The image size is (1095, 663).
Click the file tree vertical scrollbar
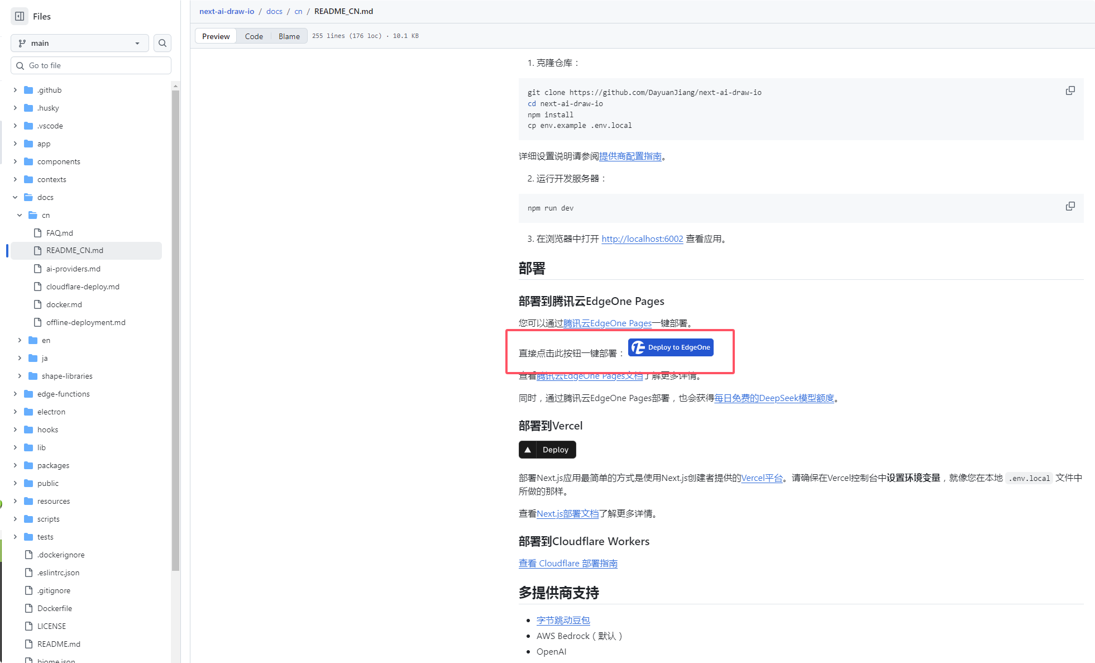(x=175, y=330)
